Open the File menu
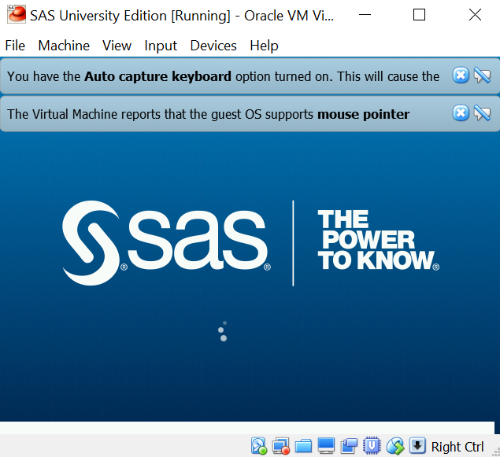 tap(15, 46)
